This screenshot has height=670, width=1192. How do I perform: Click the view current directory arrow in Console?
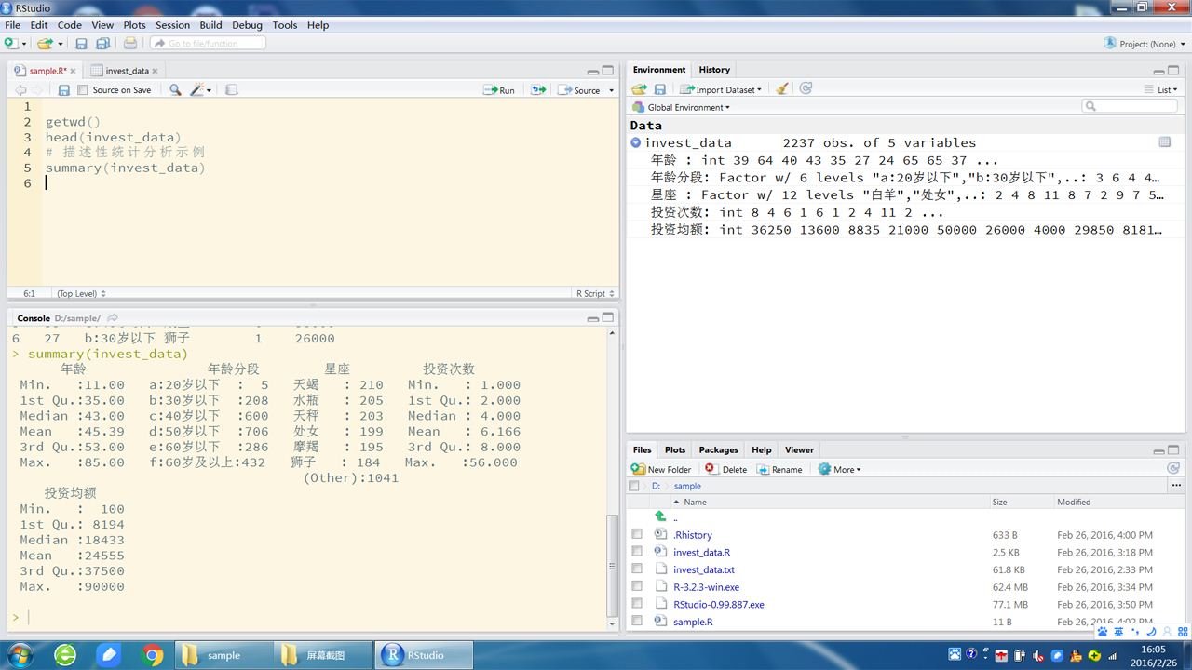[x=113, y=318]
